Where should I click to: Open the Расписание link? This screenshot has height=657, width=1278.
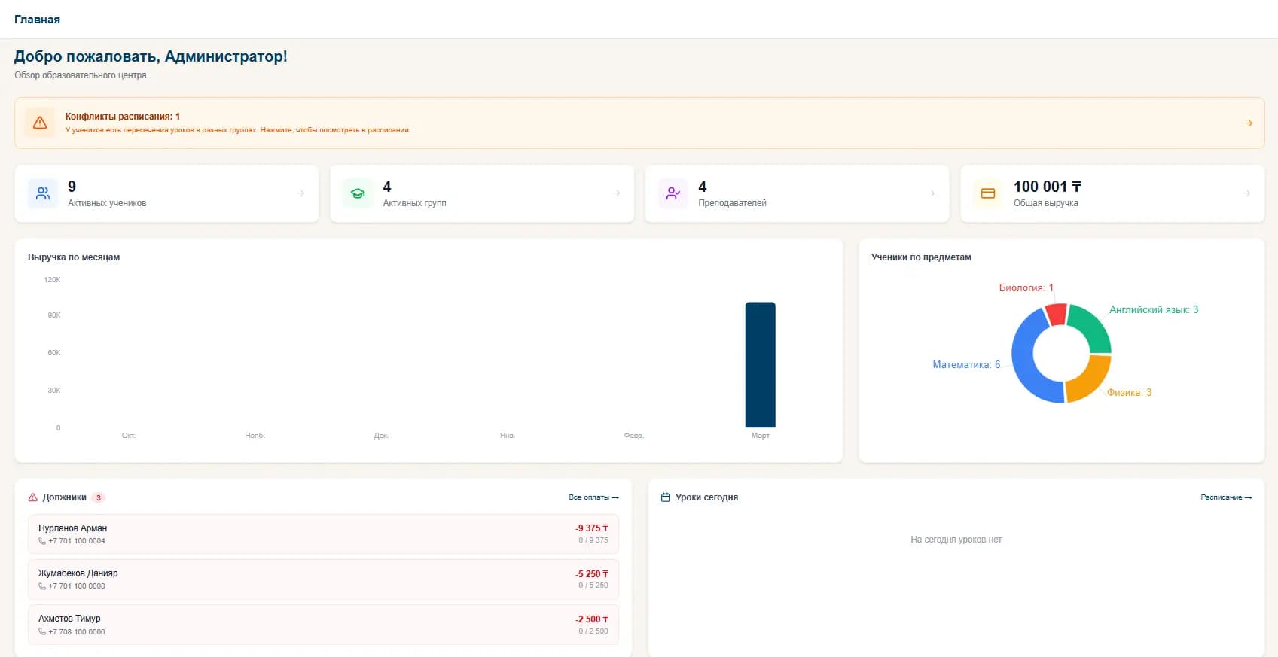click(1225, 497)
